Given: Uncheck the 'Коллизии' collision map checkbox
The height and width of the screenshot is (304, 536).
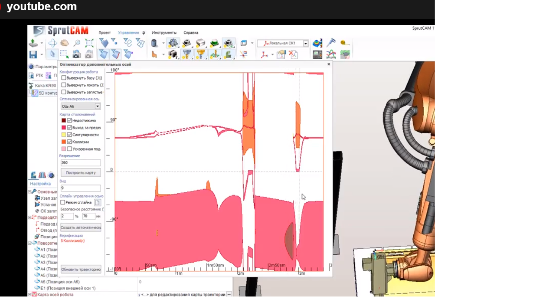Looking at the screenshot, I should (69, 142).
